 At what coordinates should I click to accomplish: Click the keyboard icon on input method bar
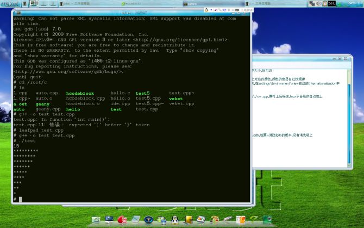(x=237, y=10)
